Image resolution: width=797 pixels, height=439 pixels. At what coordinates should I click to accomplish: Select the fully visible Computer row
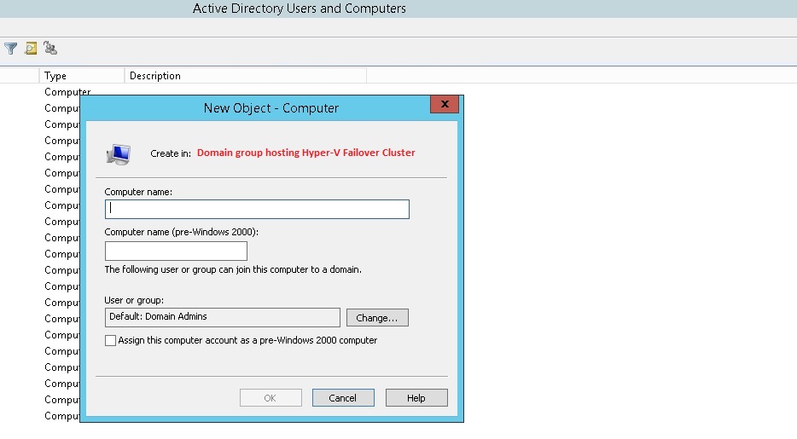[67, 92]
